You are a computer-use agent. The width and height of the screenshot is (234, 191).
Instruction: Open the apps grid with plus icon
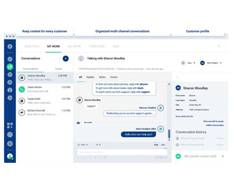pos(10,125)
